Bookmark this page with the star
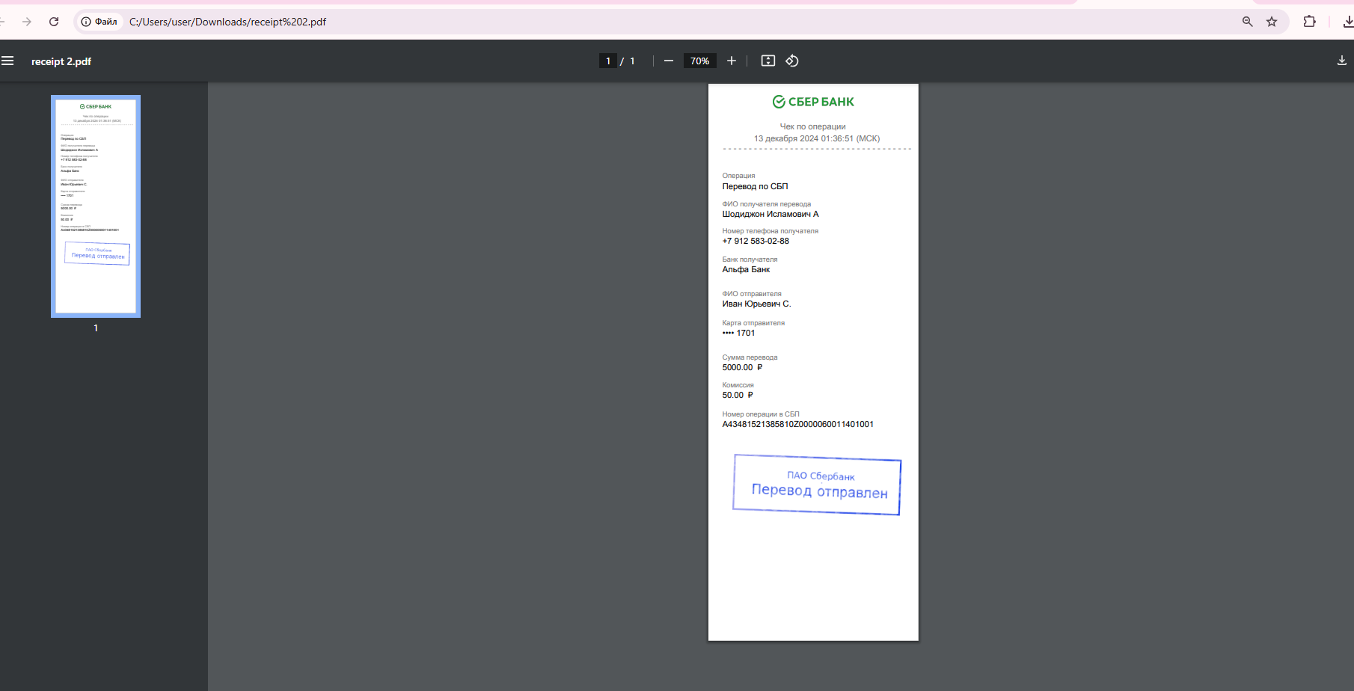1354x691 pixels. click(1272, 22)
